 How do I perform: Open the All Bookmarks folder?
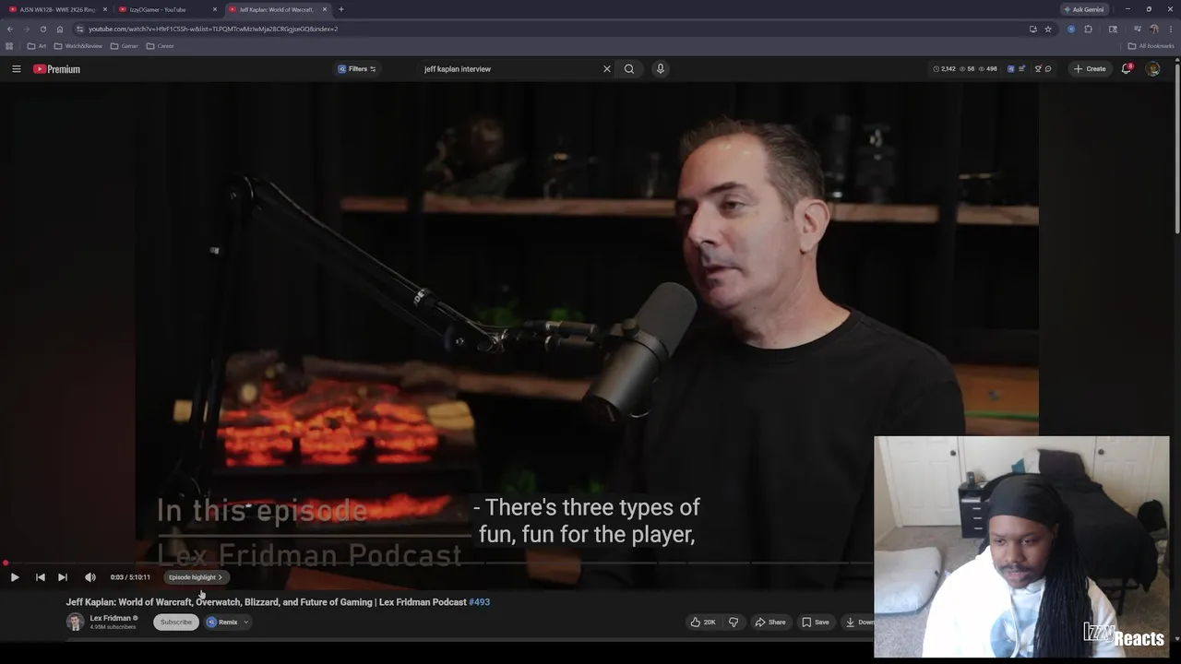point(1151,46)
